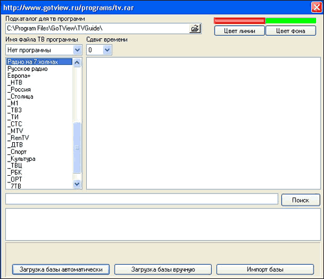Select '_MTV' channel entry

[x=40, y=131]
